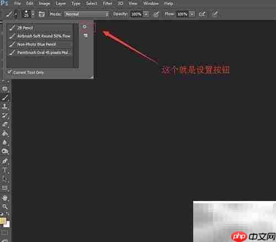Screen dimensions: 276x242
Task: Click the Ps application logo
Action: (x=4, y=3)
